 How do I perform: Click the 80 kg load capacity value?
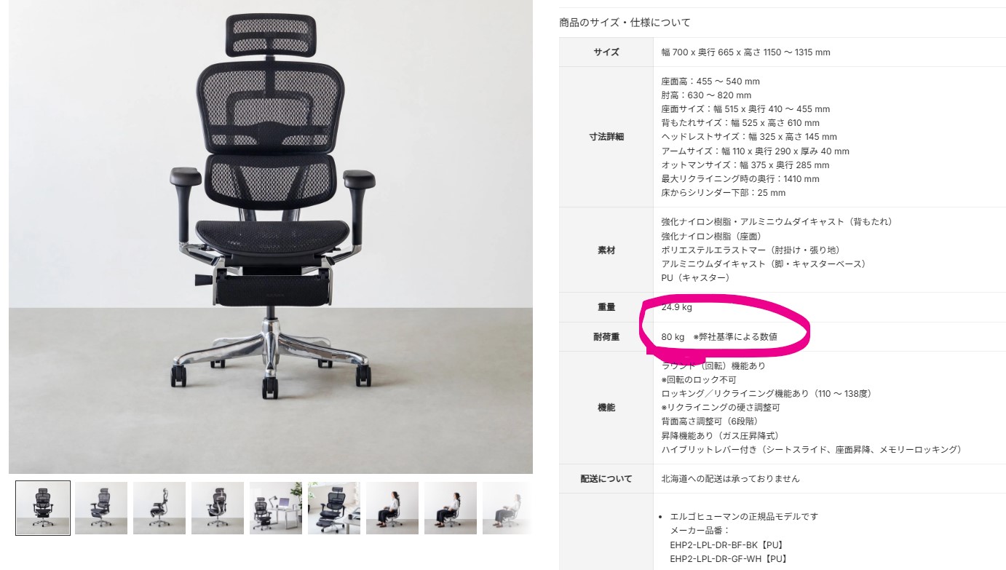[673, 337]
